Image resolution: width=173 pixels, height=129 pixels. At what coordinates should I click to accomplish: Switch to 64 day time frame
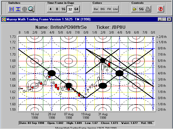[x=76, y=9]
